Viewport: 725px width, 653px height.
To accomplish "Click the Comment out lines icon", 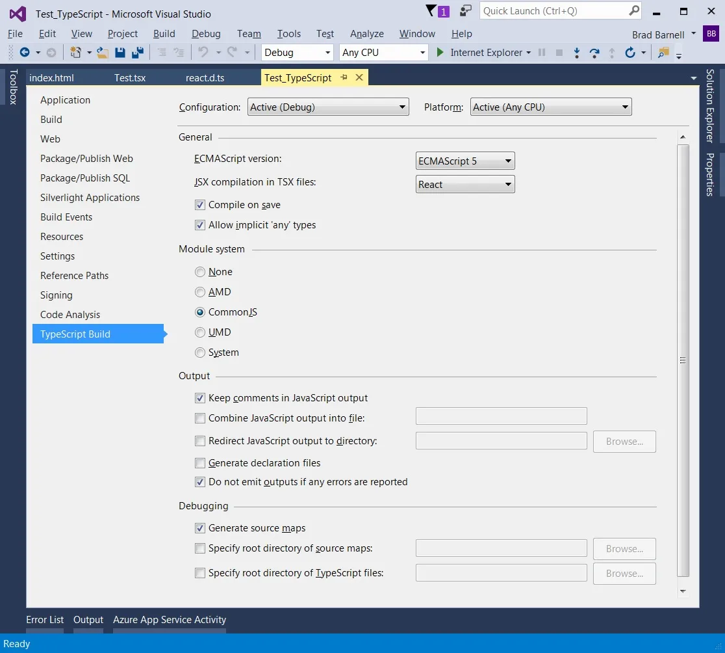I will click(162, 53).
